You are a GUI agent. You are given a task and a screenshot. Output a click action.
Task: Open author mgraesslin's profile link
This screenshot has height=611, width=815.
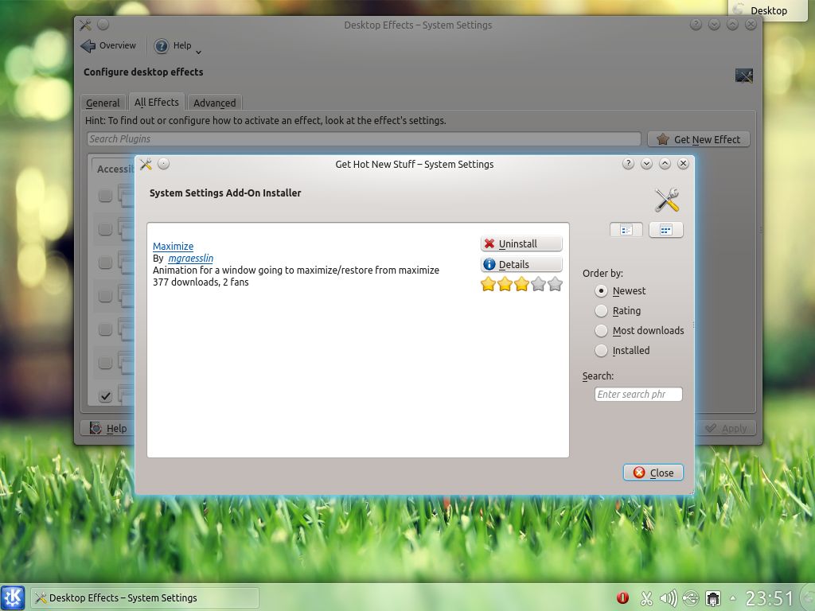tap(191, 259)
